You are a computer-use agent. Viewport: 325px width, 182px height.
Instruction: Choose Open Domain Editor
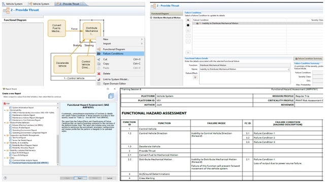coord(120,83)
